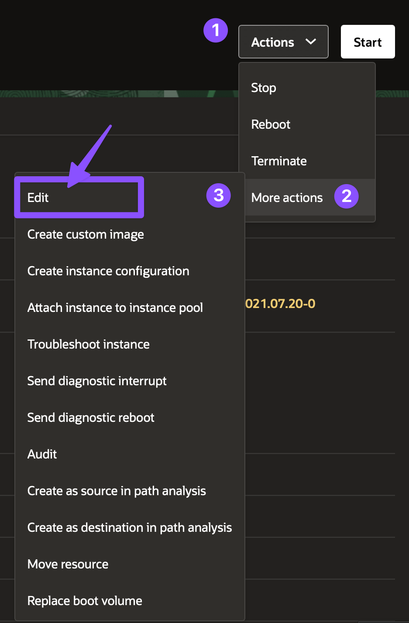Open Troubleshoot instance option
This screenshot has height=623, width=409.
[130, 344]
